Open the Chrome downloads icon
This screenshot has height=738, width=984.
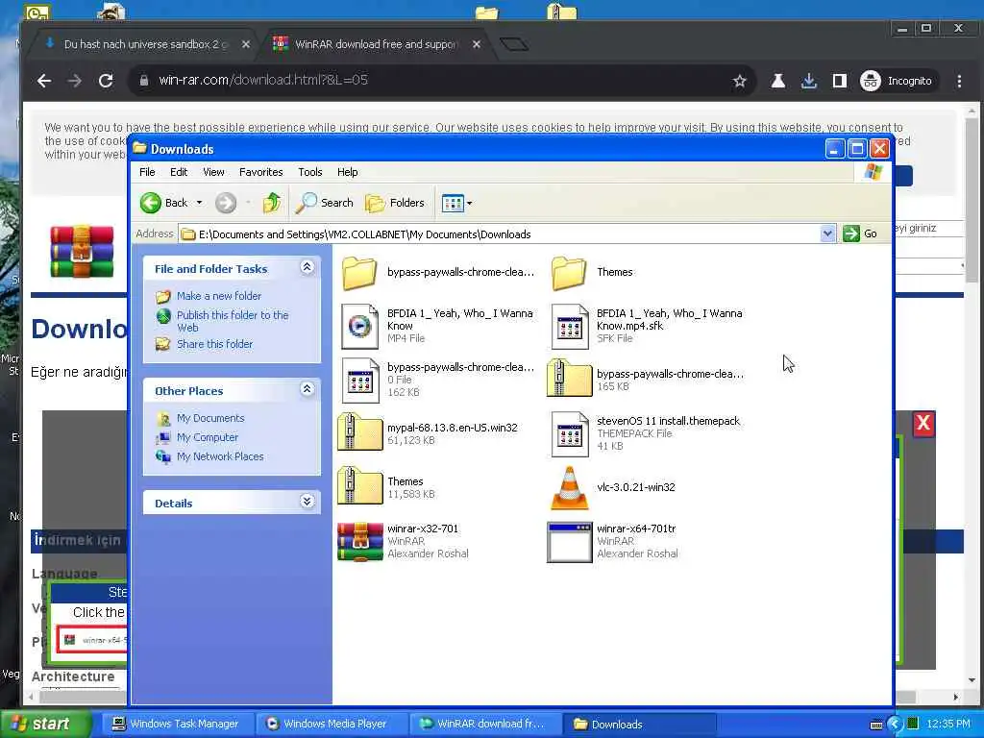click(x=809, y=81)
